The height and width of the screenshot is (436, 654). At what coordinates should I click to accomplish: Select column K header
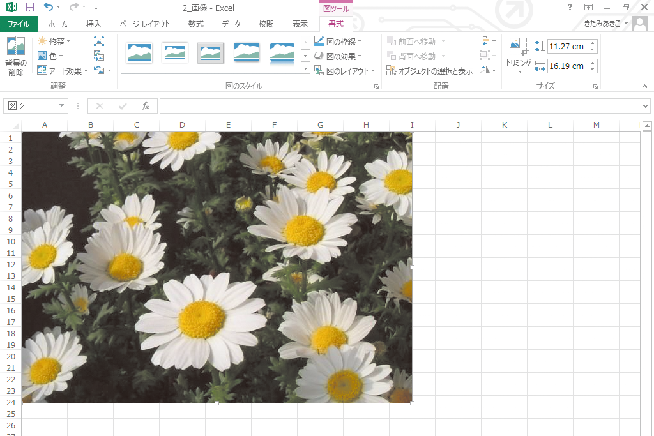coord(505,124)
